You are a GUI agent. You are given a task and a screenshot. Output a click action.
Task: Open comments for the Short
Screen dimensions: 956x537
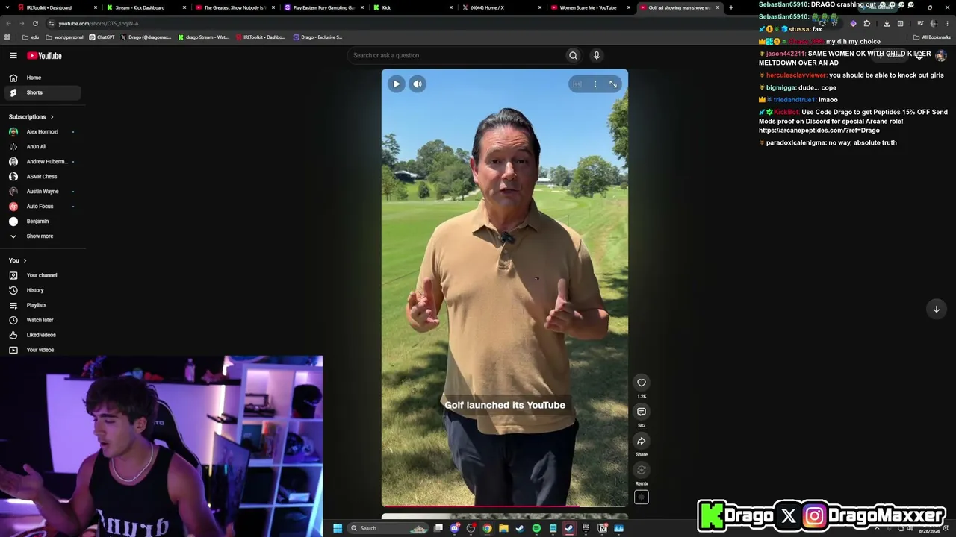pyautogui.click(x=642, y=412)
